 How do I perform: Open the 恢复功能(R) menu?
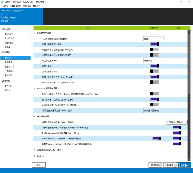[15, 6]
